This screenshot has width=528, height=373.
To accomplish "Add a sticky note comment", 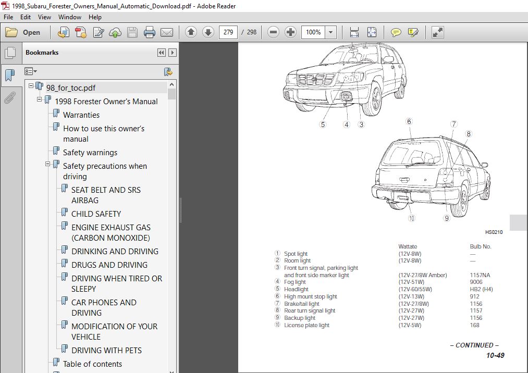I will [x=396, y=32].
